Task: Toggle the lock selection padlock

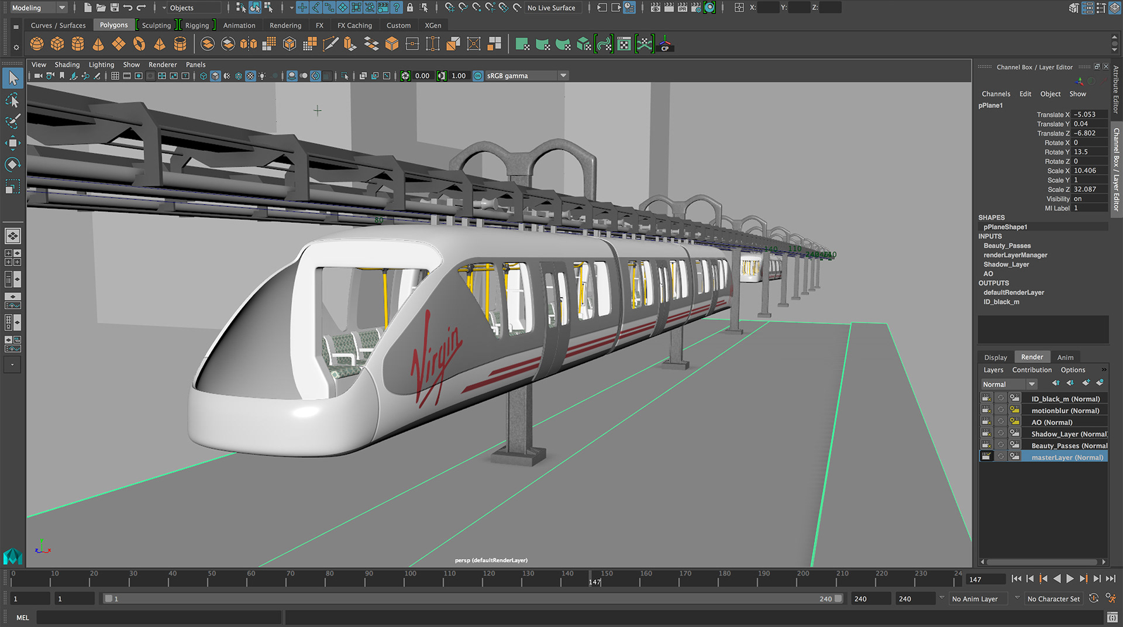Action: click(410, 8)
